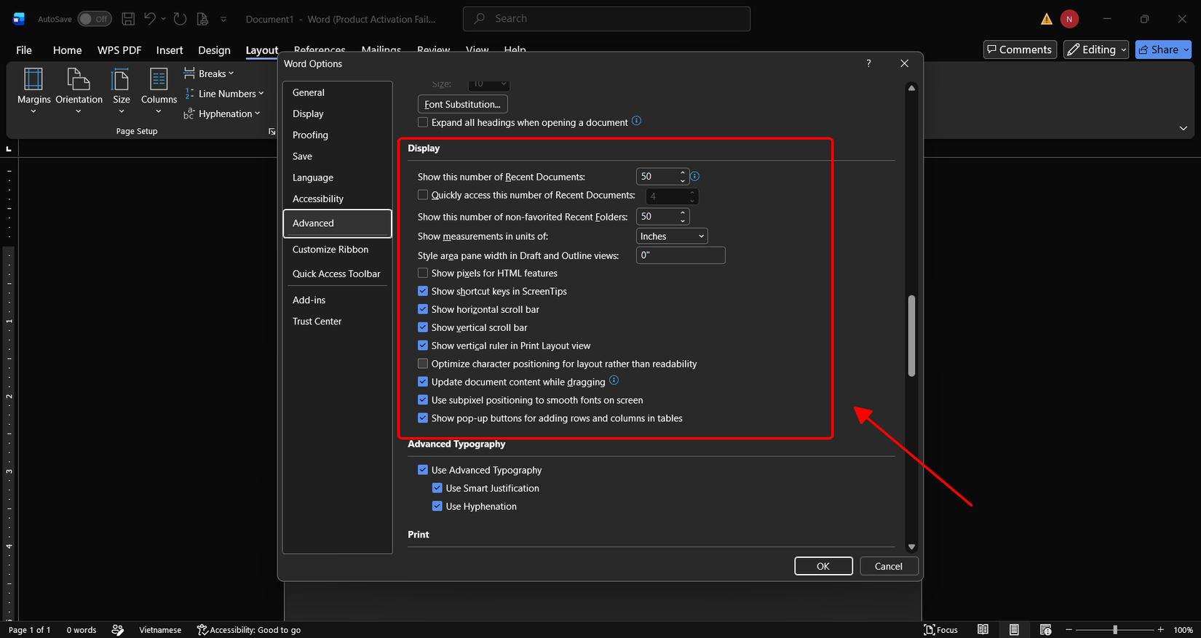Screen dimensions: 1201x638
Task: Toggle Use Smart Justification checkbox
Action: pos(437,488)
